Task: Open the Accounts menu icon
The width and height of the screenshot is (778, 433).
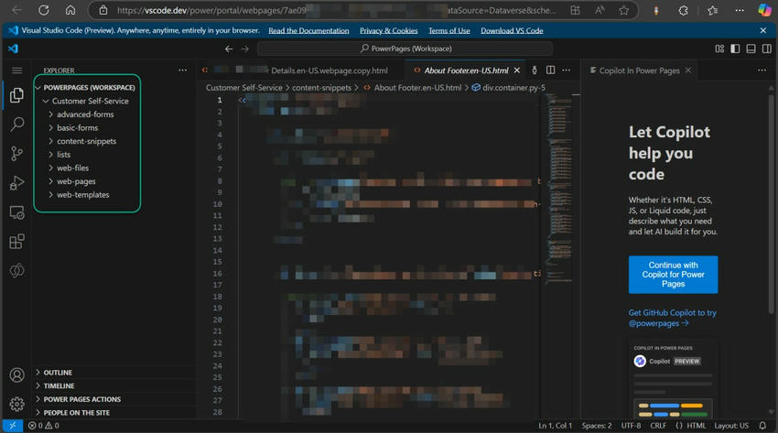Action: pyautogui.click(x=16, y=375)
